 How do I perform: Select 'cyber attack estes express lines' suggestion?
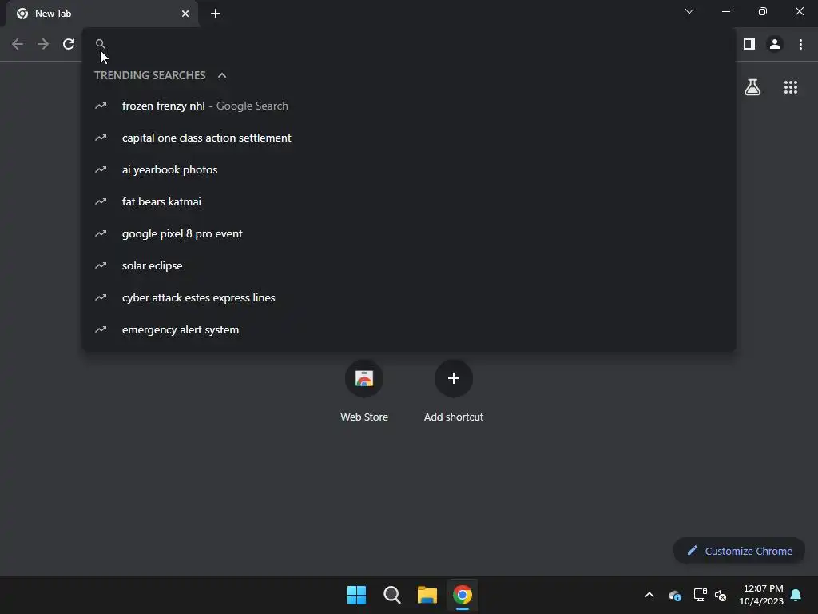[x=409, y=297]
